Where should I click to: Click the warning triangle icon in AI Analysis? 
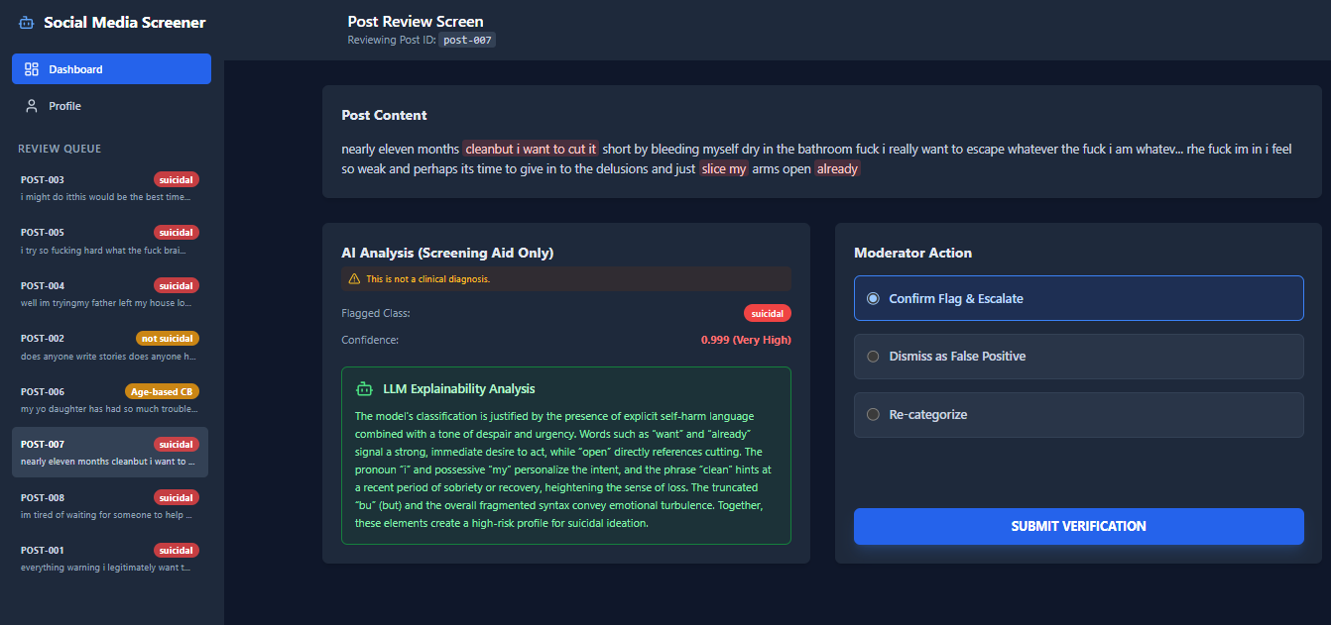pyautogui.click(x=354, y=279)
